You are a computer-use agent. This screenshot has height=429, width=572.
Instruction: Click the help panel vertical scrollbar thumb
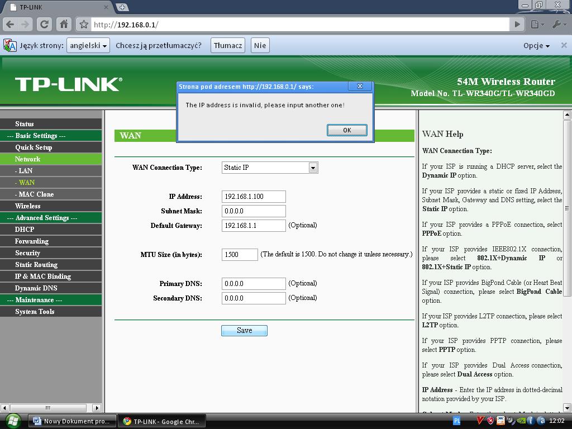(x=567, y=209)
